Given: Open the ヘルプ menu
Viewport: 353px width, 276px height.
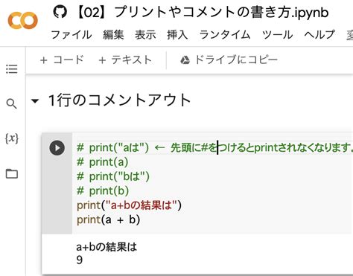Looking at the screenshot, I should point(319,35).
